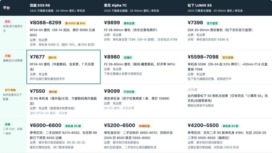Click the 松下官方旗舰店在售，促销进行中 note
The height and width of the screenshot is (153, 272).
(x=209, y=79)
